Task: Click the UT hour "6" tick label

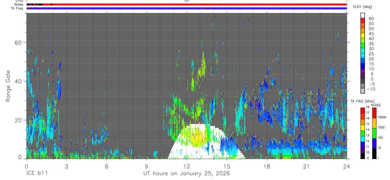Action: (107, 166)
